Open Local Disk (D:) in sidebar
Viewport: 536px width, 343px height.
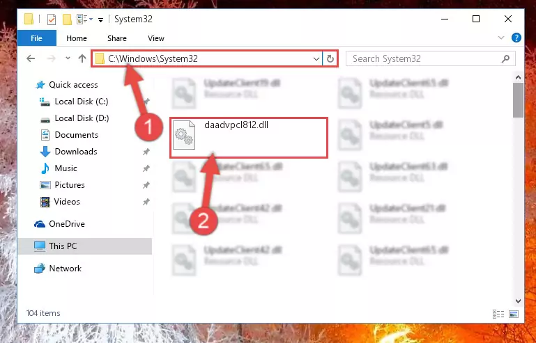coord(82,118)
